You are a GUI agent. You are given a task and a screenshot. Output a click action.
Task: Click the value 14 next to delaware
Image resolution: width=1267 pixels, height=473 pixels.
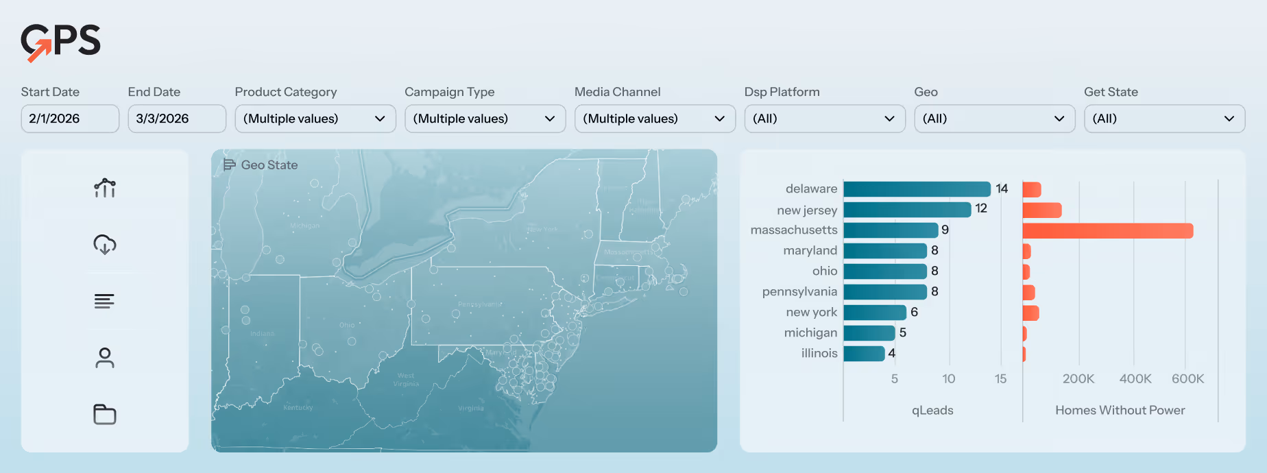point(1002,189)
